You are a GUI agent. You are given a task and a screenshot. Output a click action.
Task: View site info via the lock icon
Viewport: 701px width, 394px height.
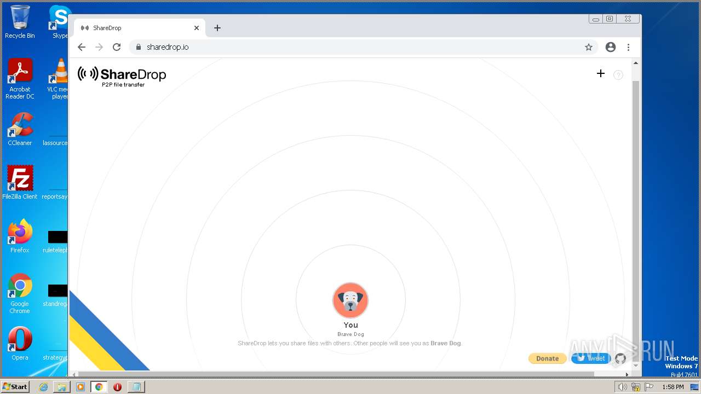tap(139, 47)
